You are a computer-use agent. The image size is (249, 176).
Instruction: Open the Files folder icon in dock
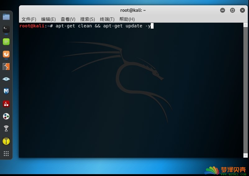coord(6,17)
